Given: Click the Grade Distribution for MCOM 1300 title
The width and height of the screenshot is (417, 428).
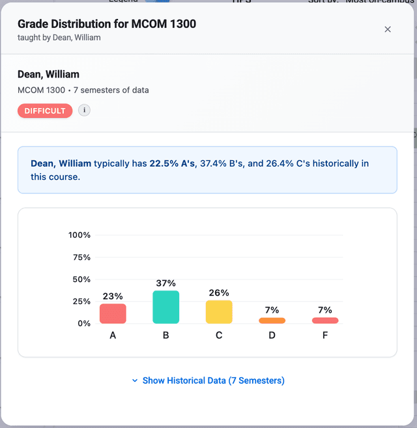Looking at the screenshot, I should (107, 24).
